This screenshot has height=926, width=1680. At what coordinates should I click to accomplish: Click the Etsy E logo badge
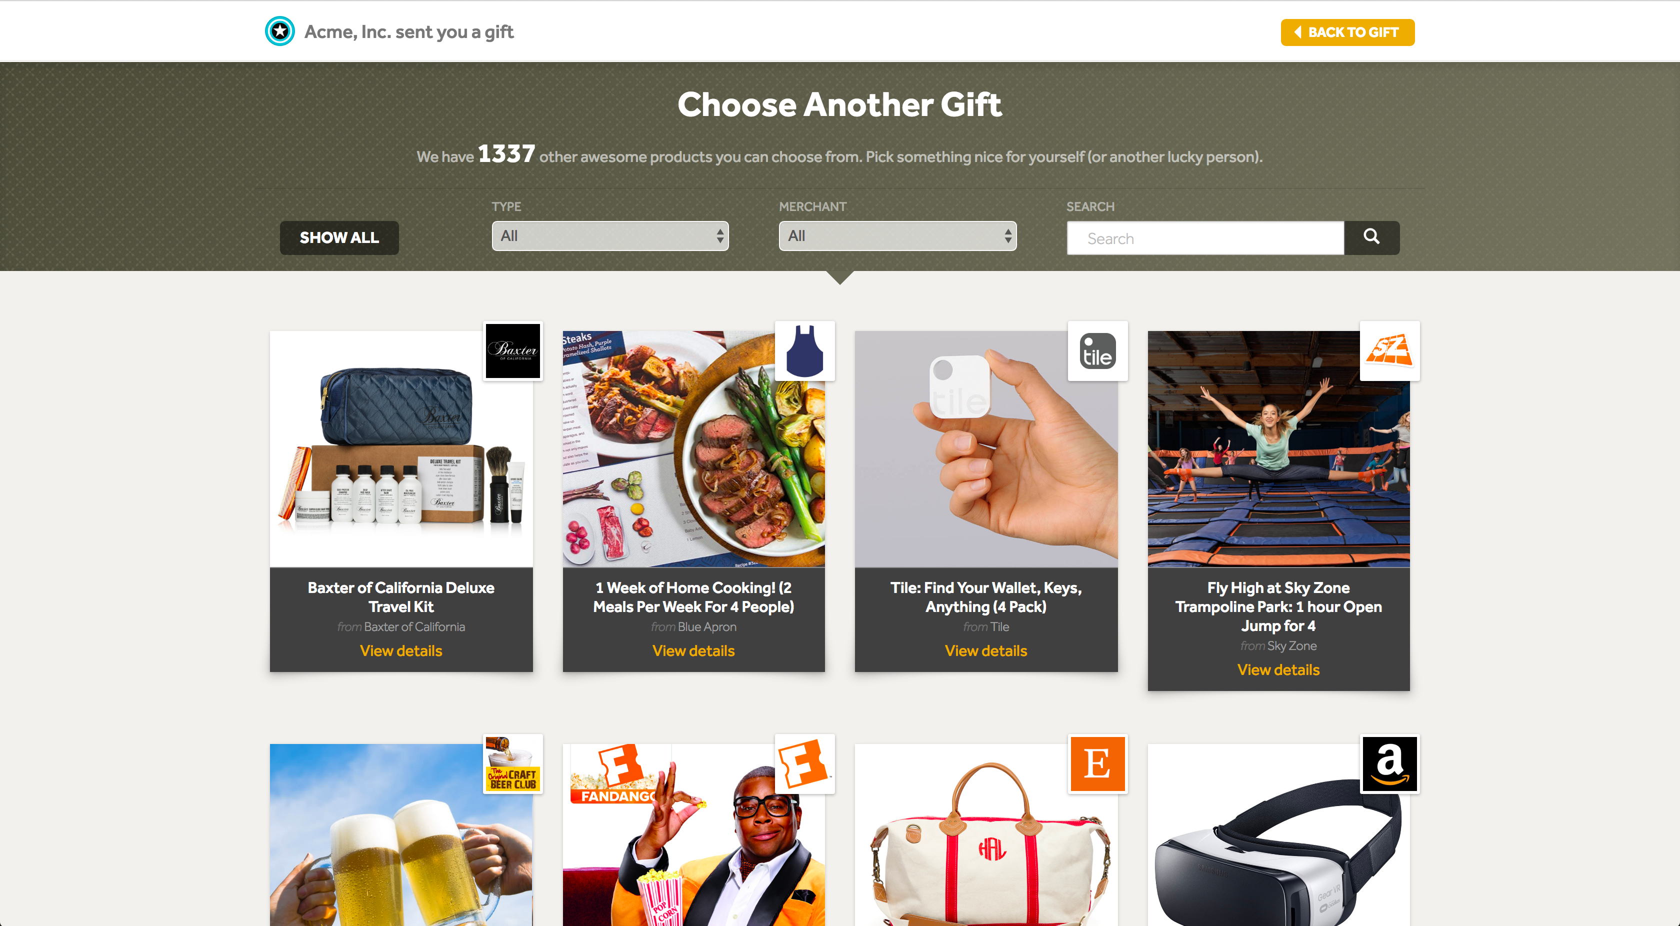click(x=1097, y=763)
